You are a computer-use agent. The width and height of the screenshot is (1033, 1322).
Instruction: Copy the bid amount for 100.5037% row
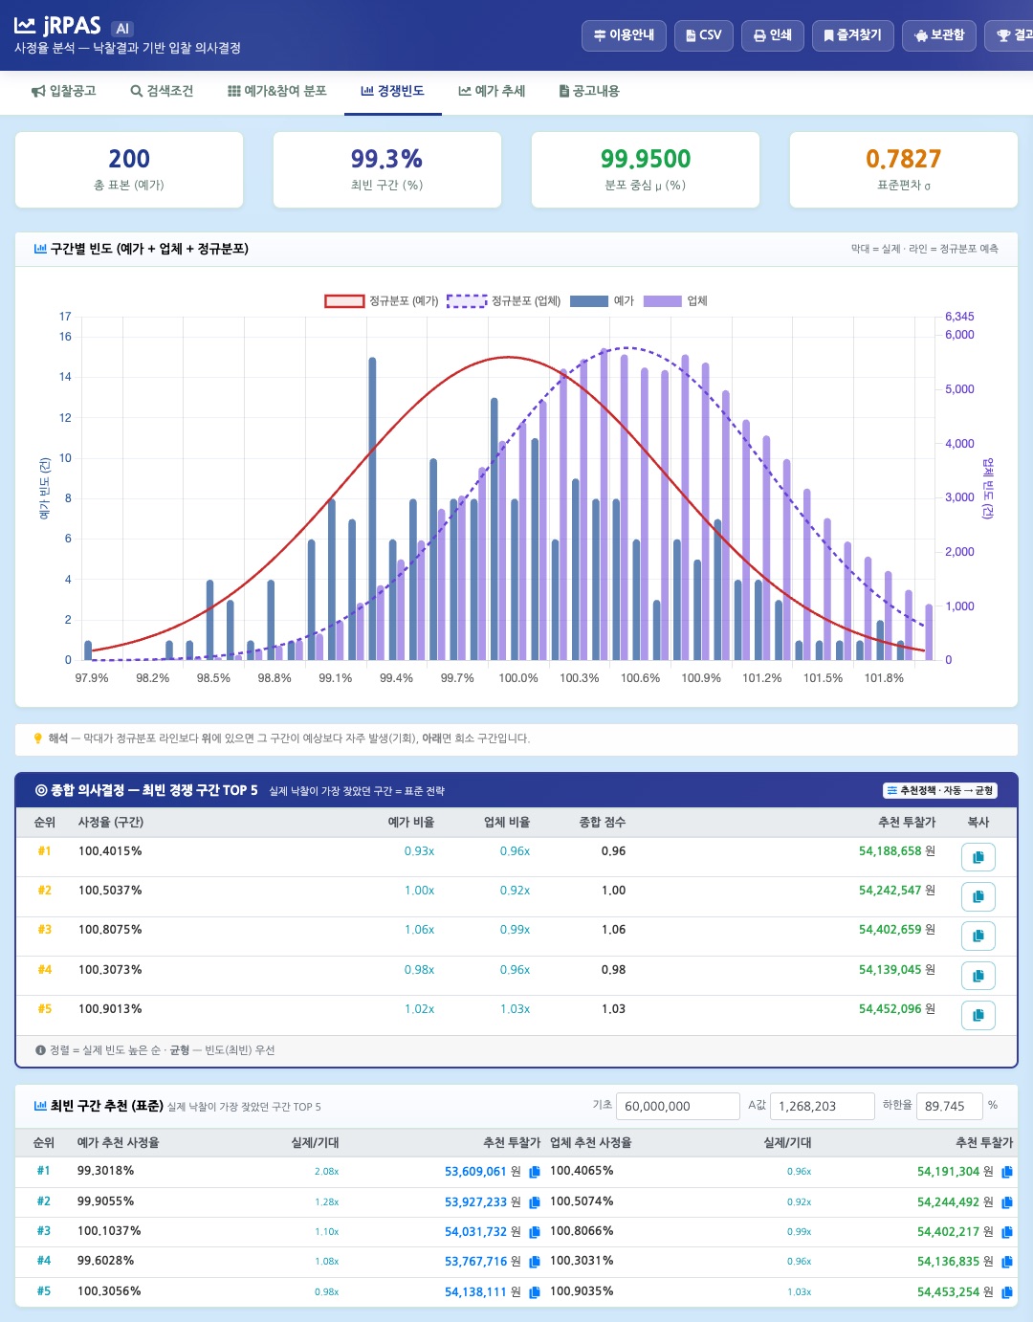click(x=978, y=896)
